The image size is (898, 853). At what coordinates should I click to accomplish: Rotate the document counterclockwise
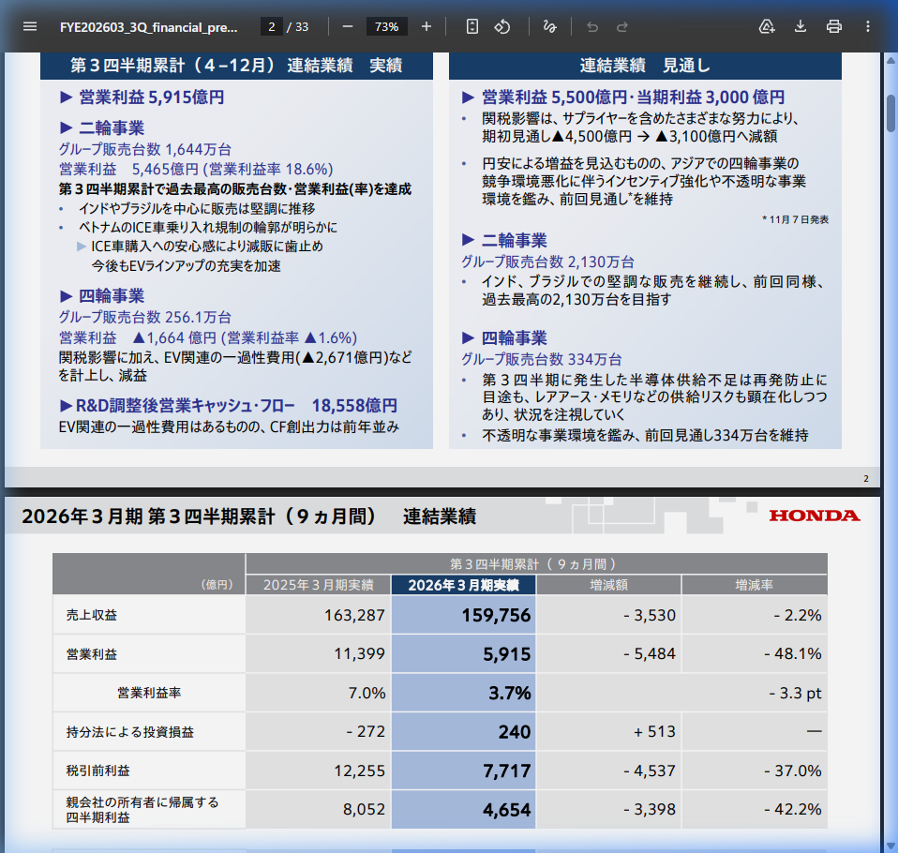(x=502, y=26)
